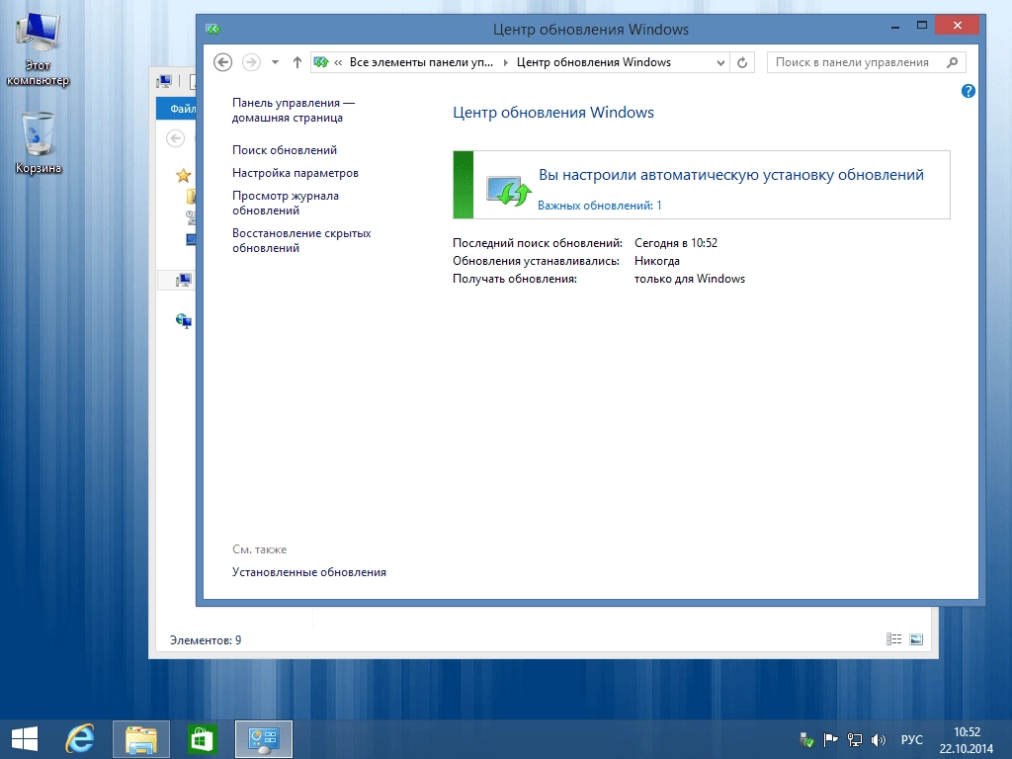The width and height of the screenshot is (1012, 759).
Task: Launch Internet Explorer from taskbar
Action: click(80, 739)
